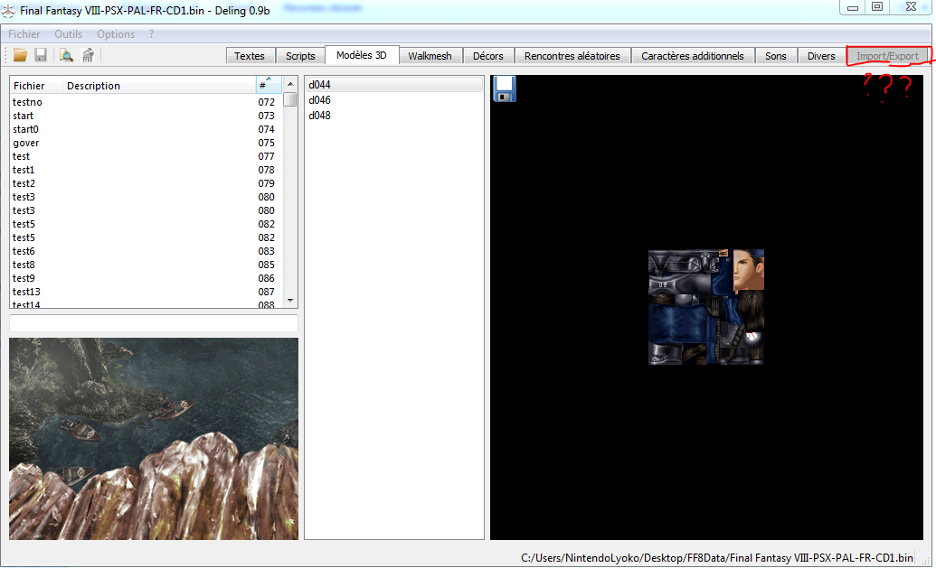Select model d044 in the list

tap(394, 85)
